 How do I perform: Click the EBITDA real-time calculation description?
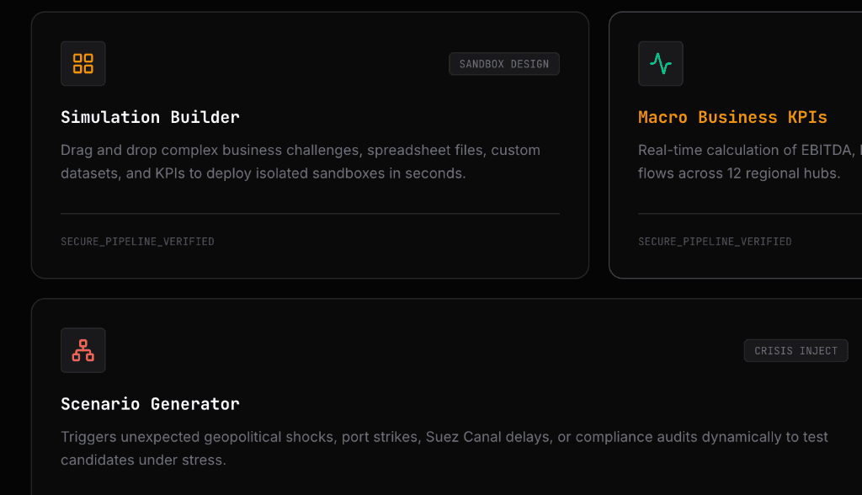click(x=750, y=162)
